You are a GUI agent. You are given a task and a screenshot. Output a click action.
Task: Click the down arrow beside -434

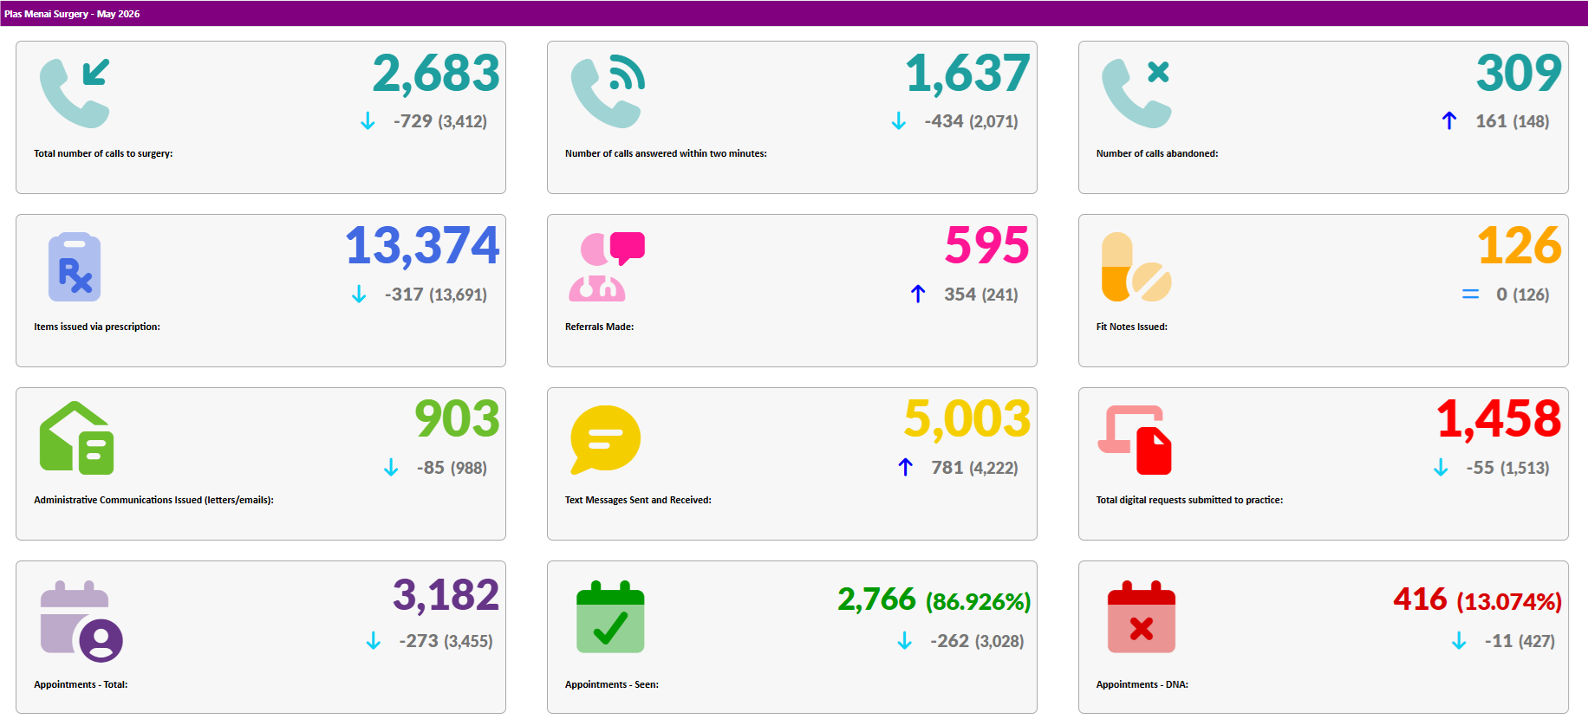tap(899, 121)
